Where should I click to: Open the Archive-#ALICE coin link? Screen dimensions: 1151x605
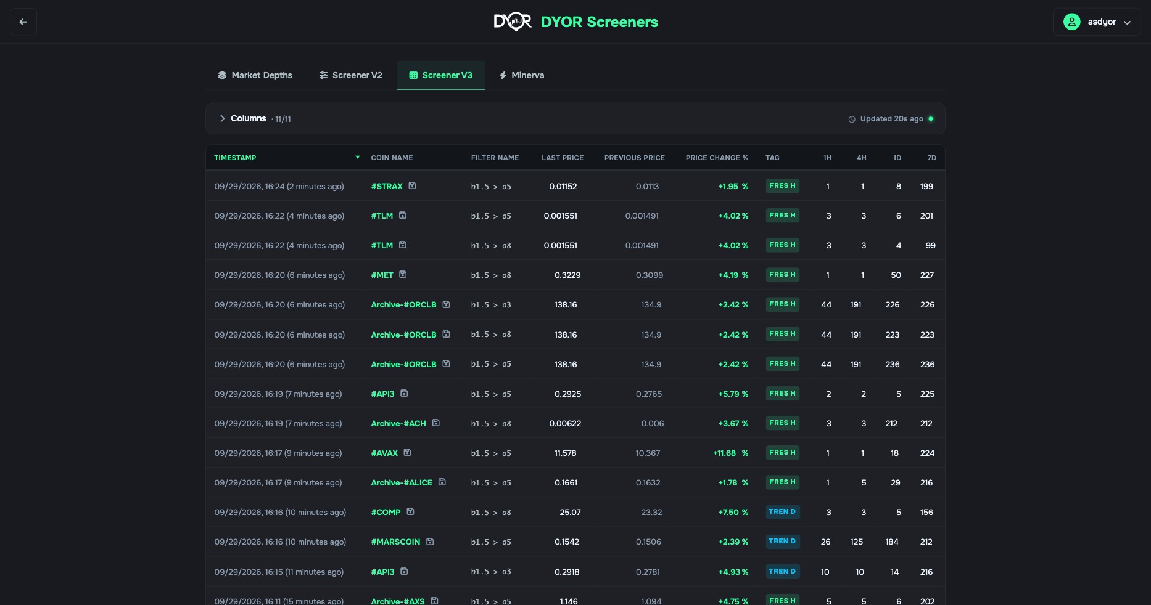(402, 482)
